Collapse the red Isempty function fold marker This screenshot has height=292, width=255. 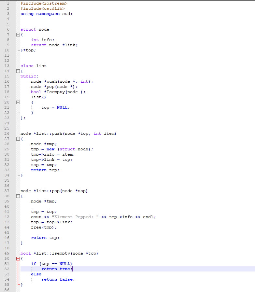pos(18,258)
